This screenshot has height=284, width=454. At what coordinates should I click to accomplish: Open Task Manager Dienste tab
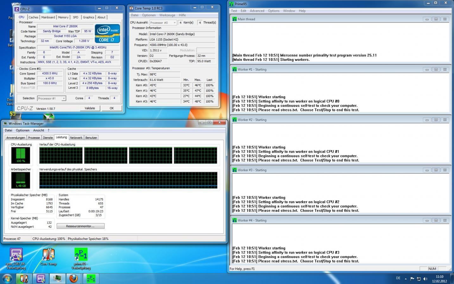tap(48, 138)
